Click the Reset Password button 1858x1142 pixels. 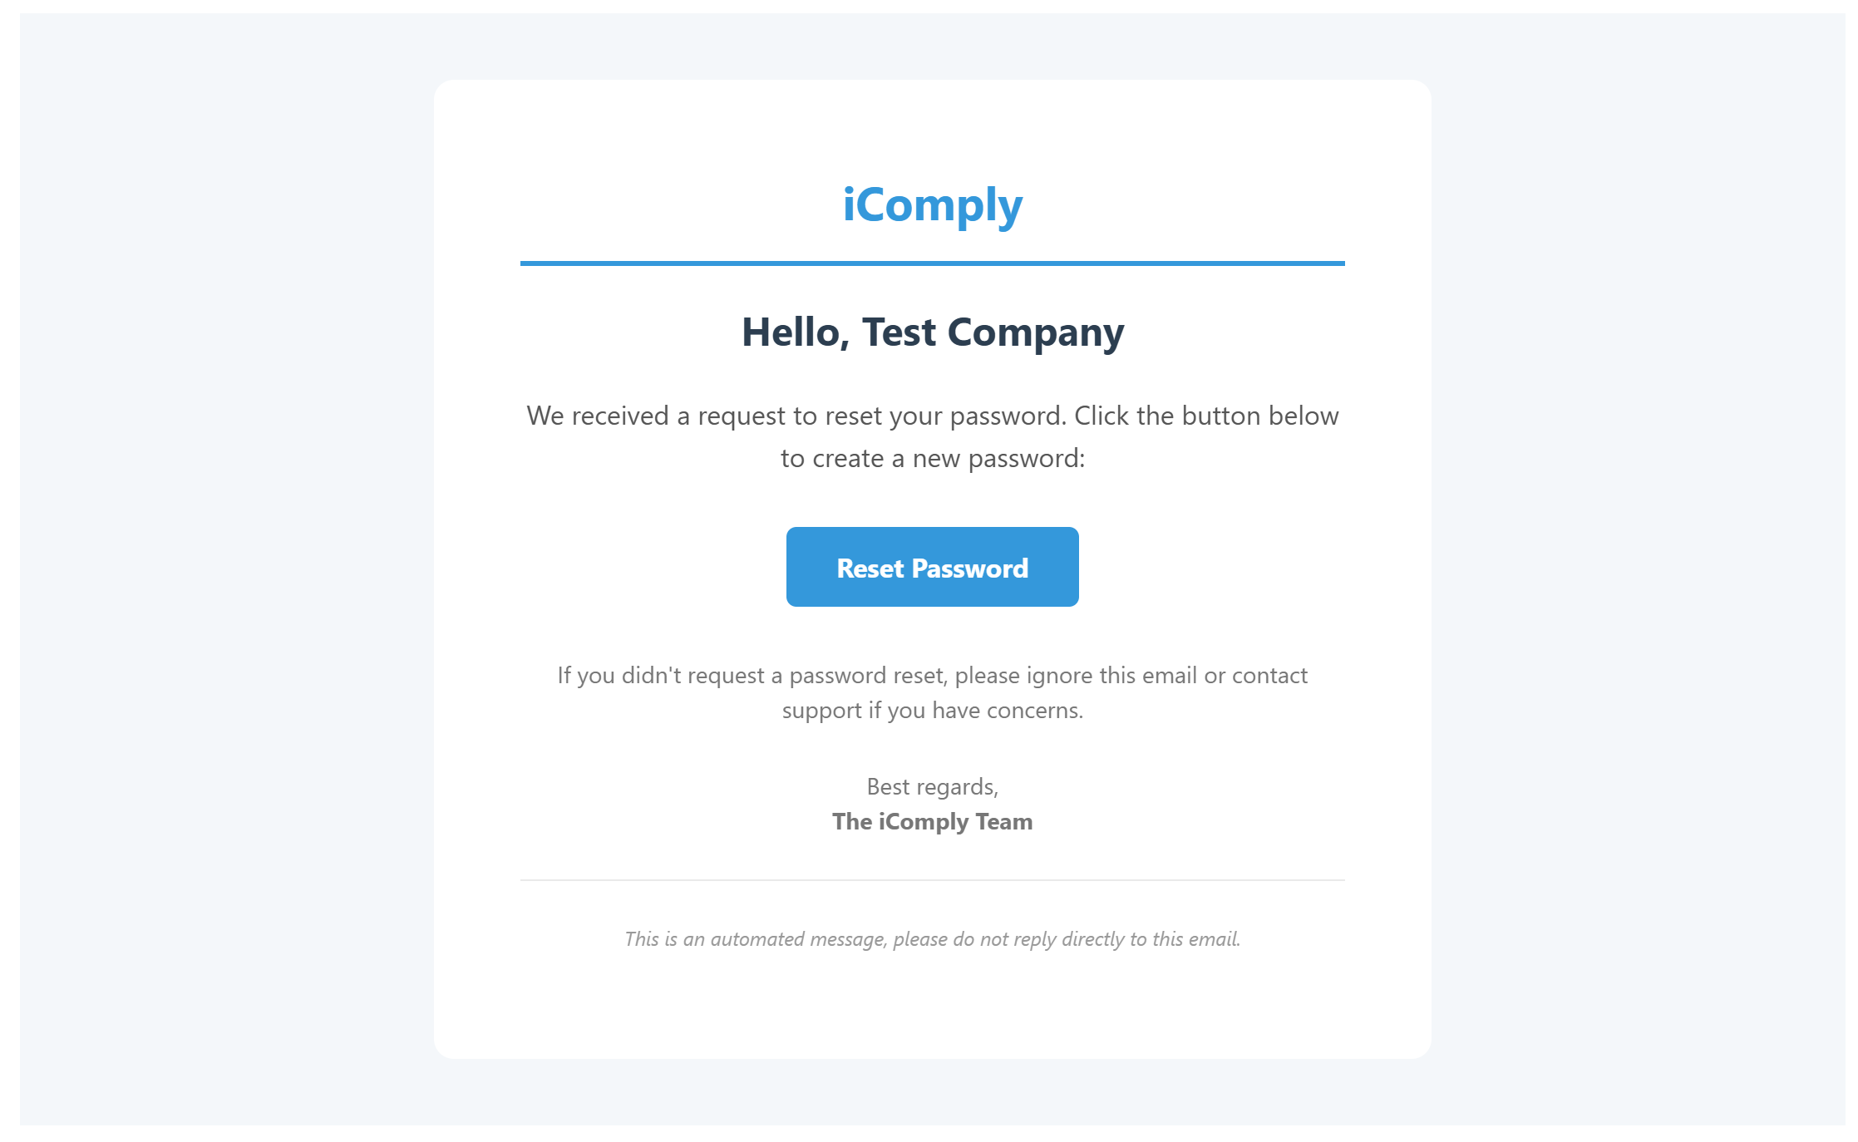click(x=932, y=567)
